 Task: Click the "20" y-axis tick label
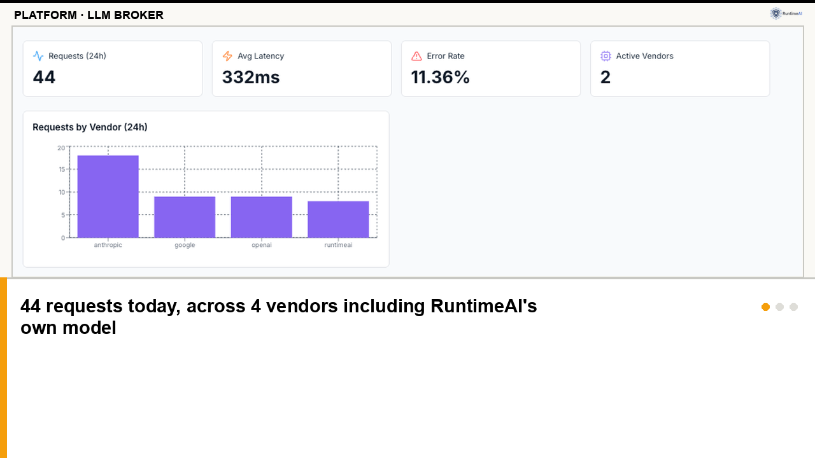pyautogui.click(x=61, y=148)
